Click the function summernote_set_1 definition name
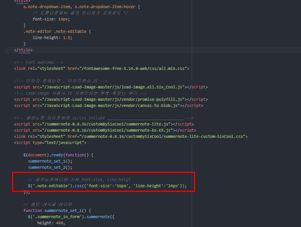The image size is (301, 227). 61,211
